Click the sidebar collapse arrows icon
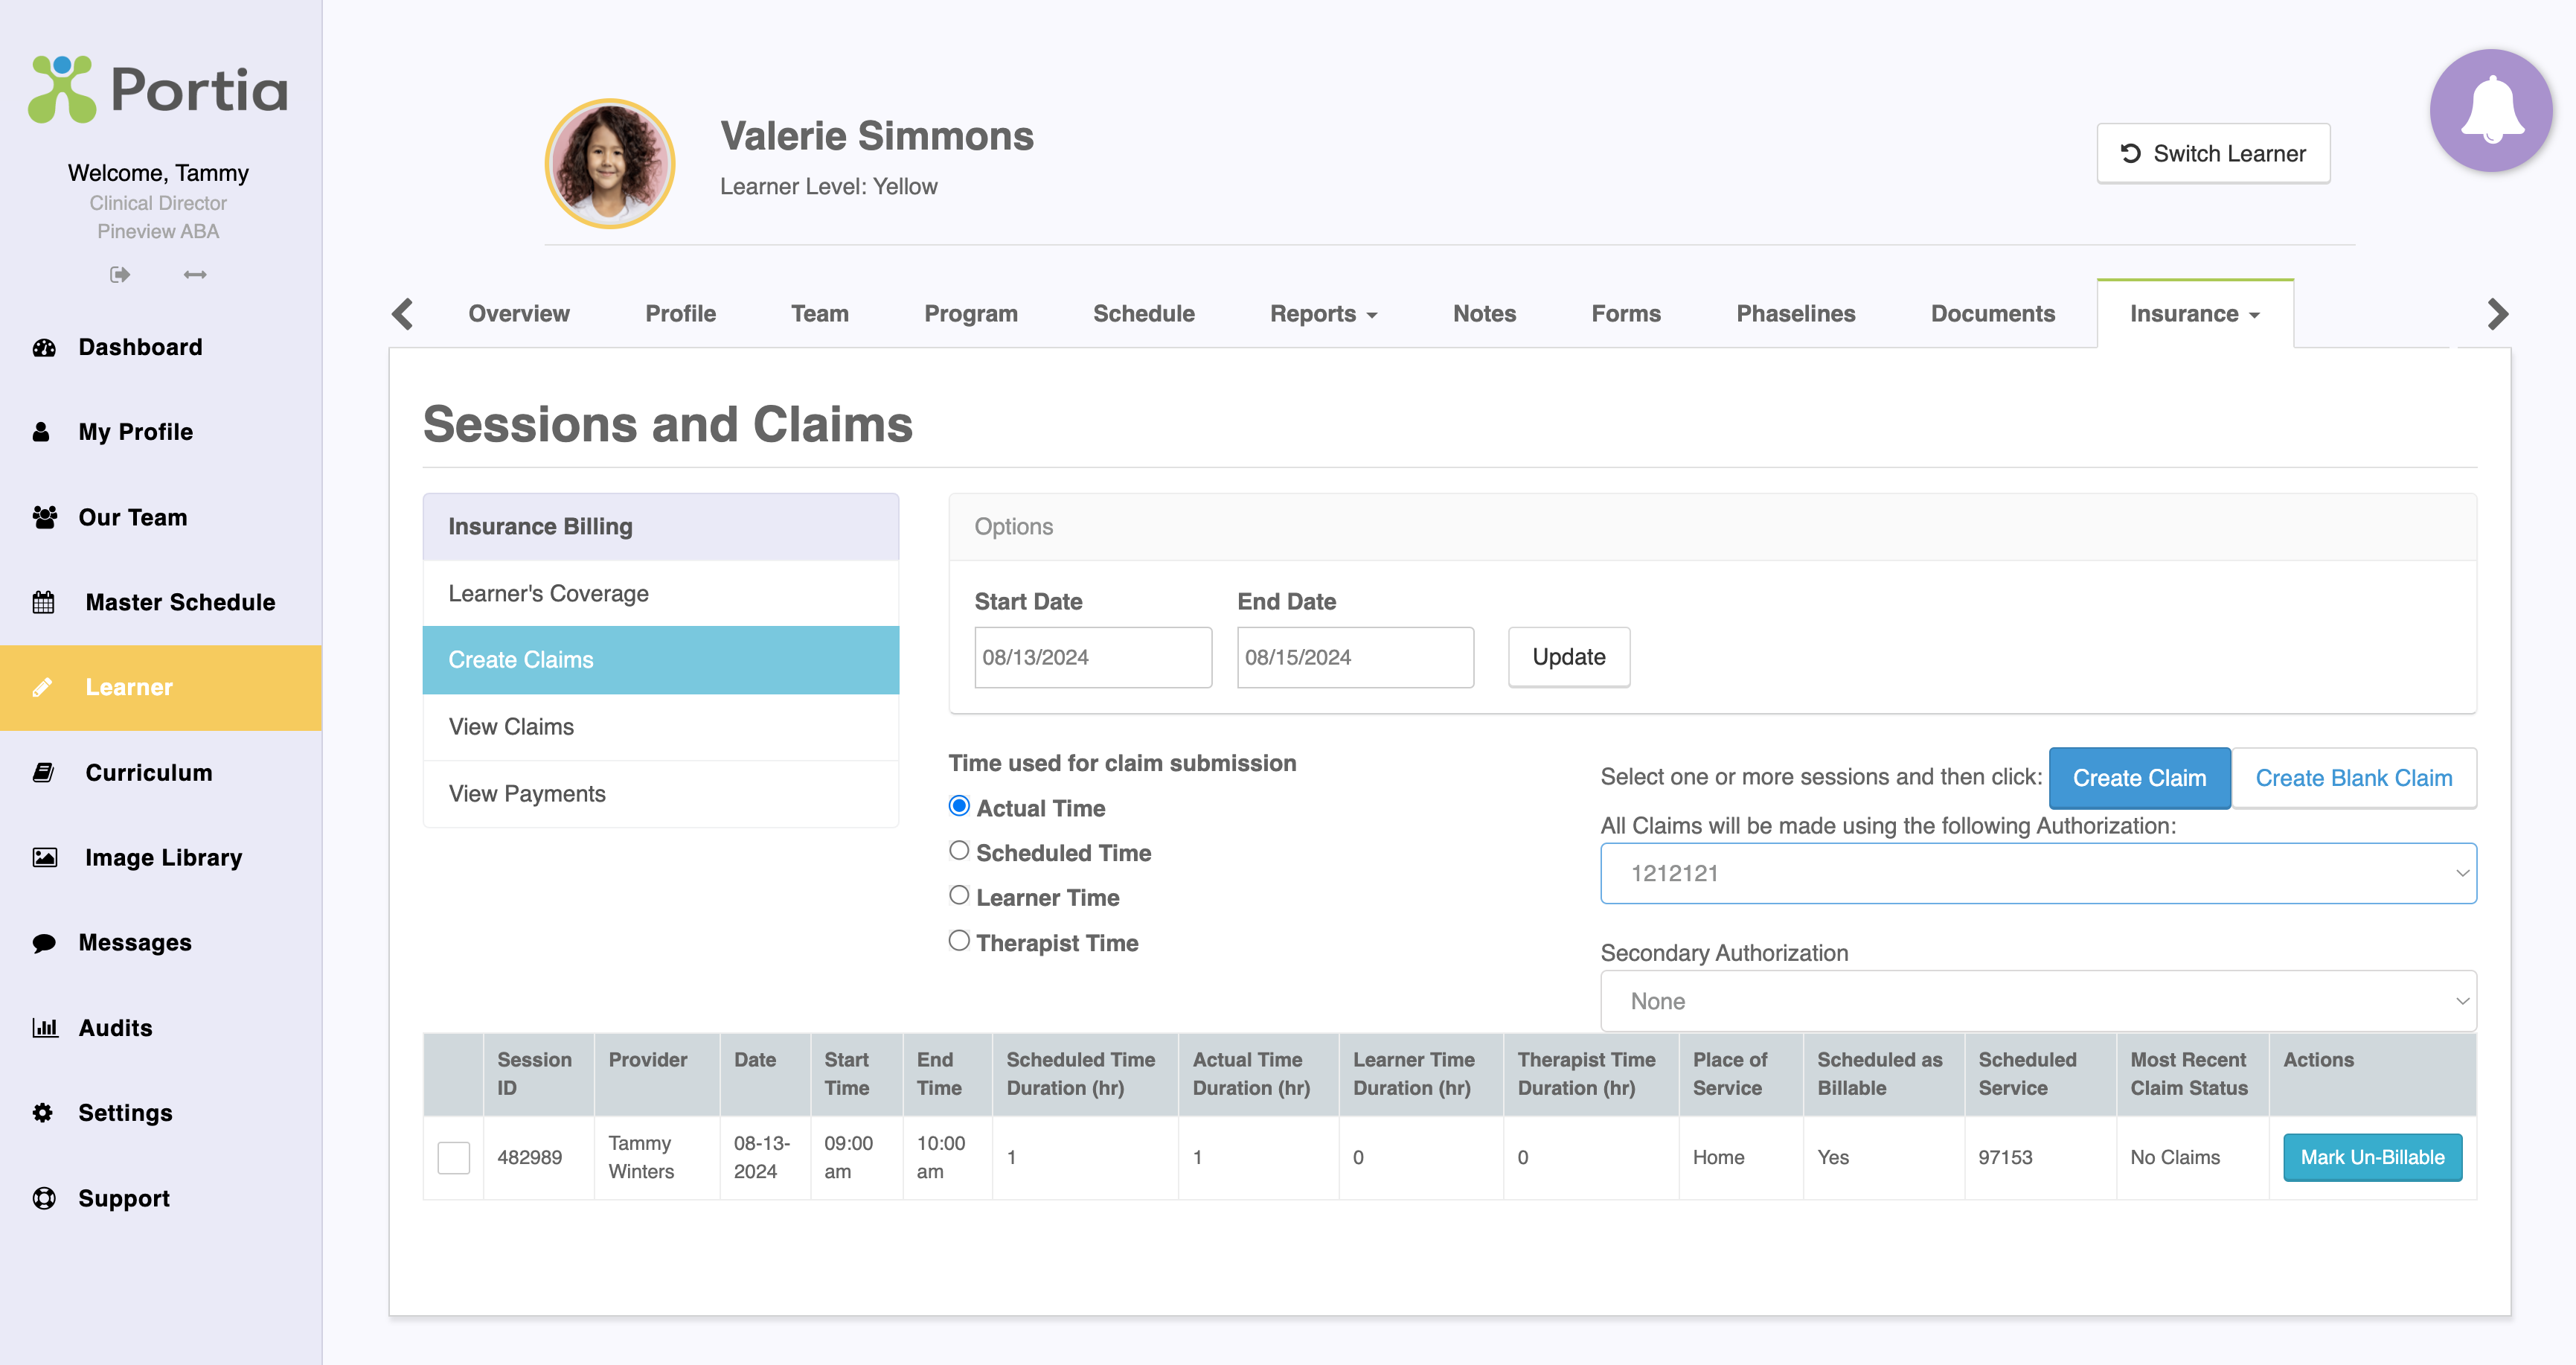Image resolution: width=2576 pixels, height=1365 pixels. tap(195, 274)
